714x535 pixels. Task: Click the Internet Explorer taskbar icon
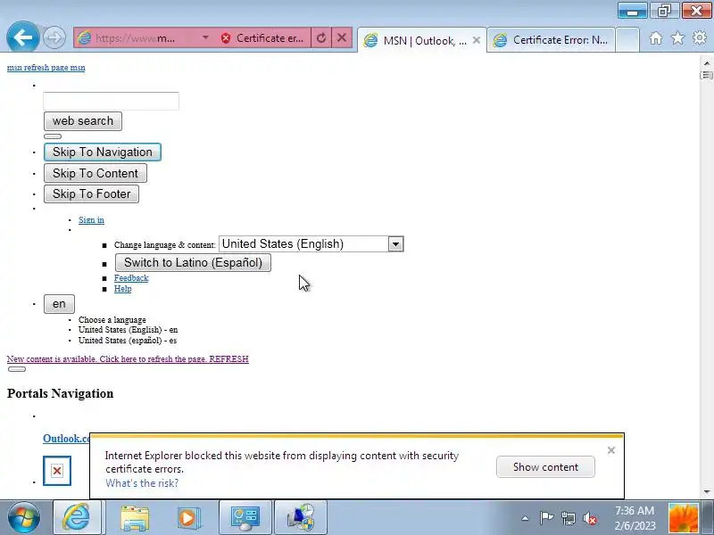click(x=77, y=517)
